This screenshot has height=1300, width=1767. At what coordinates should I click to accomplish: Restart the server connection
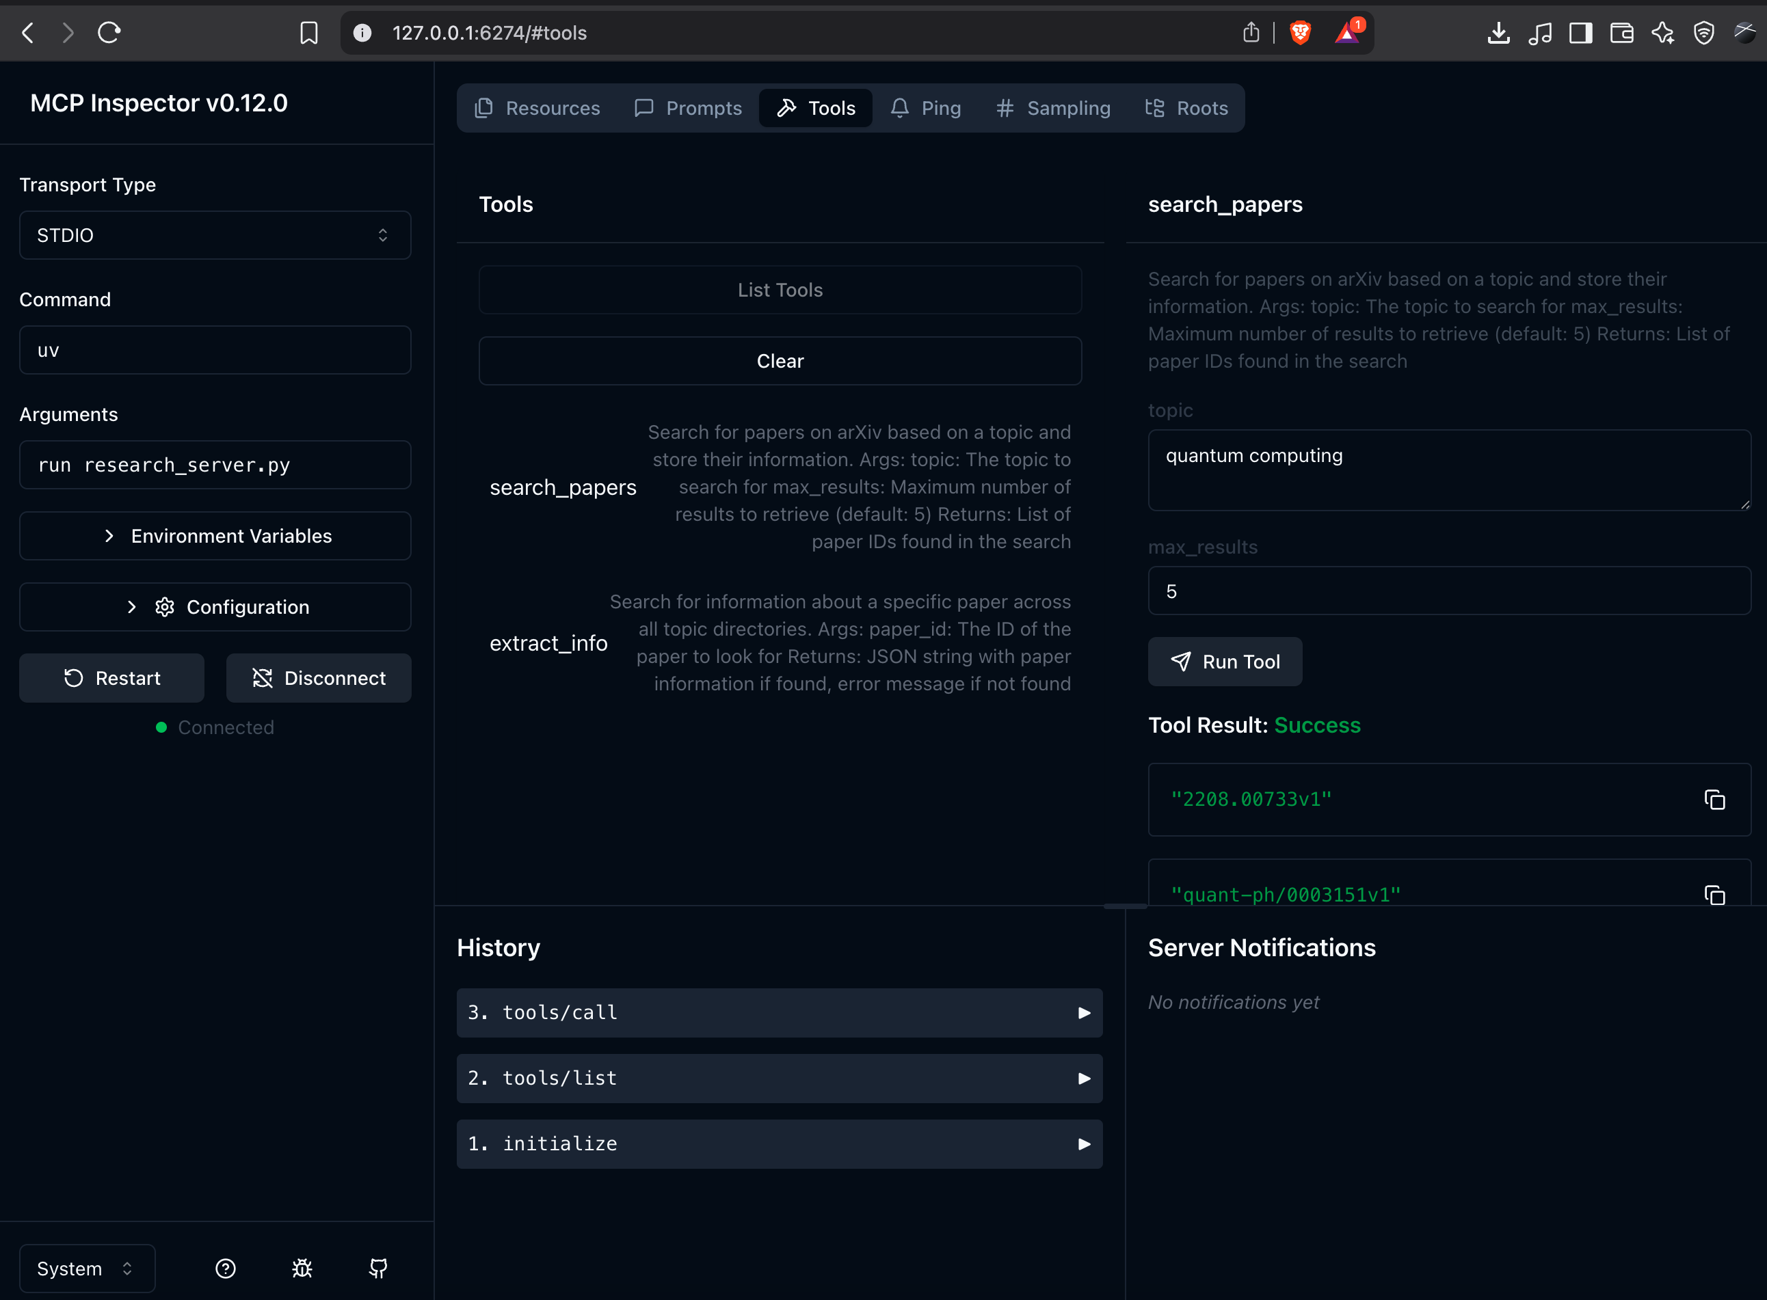pos(111,678)
